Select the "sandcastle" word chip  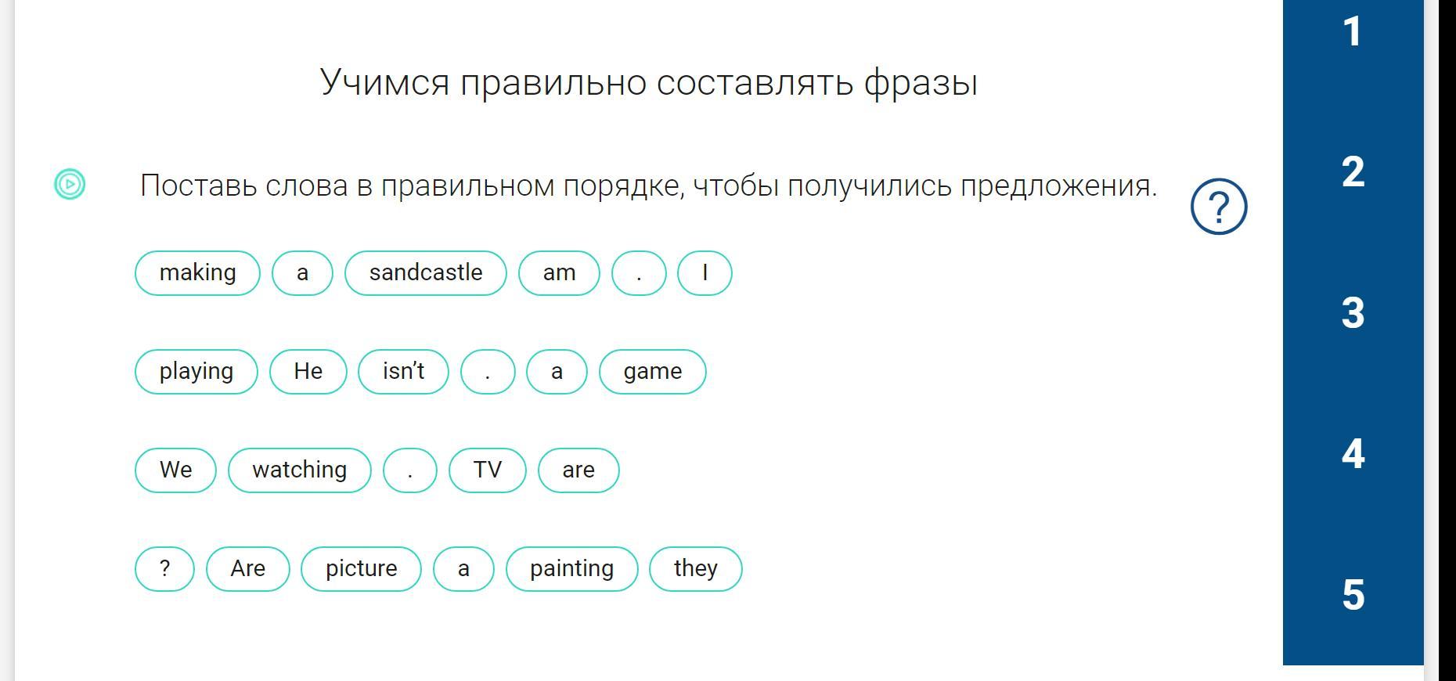pyautogui.click(x=426, y=273)
